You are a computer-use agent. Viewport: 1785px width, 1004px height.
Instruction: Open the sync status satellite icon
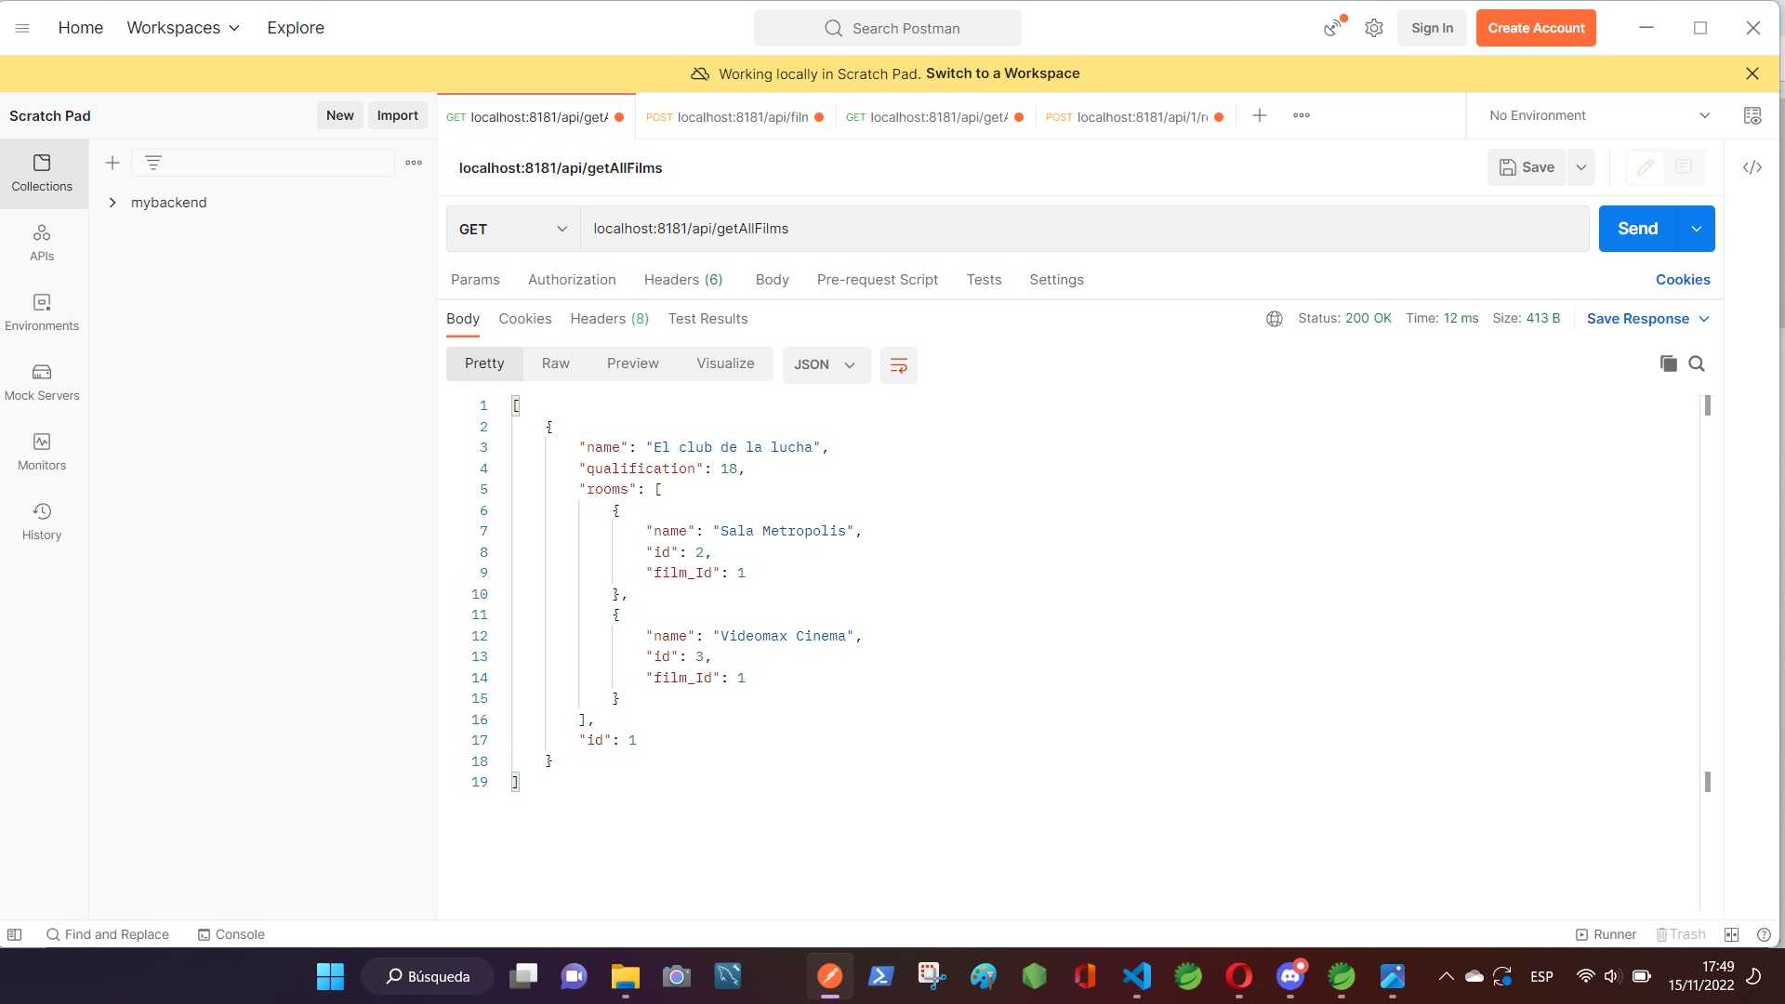pyautogui.click(x=1334, y=27)
